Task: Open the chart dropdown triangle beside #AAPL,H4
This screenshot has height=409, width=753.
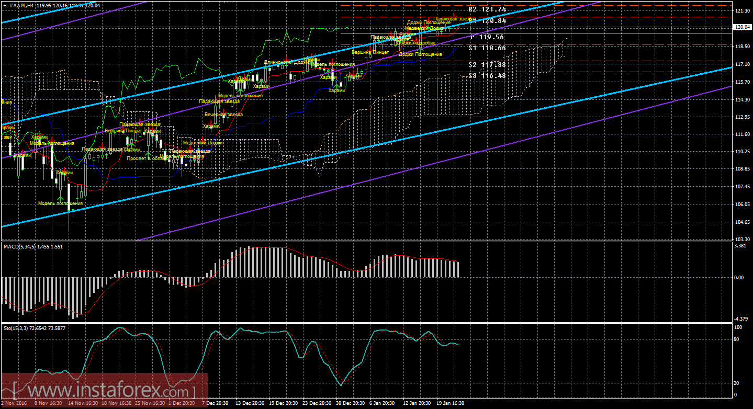Action: point(5,5)
